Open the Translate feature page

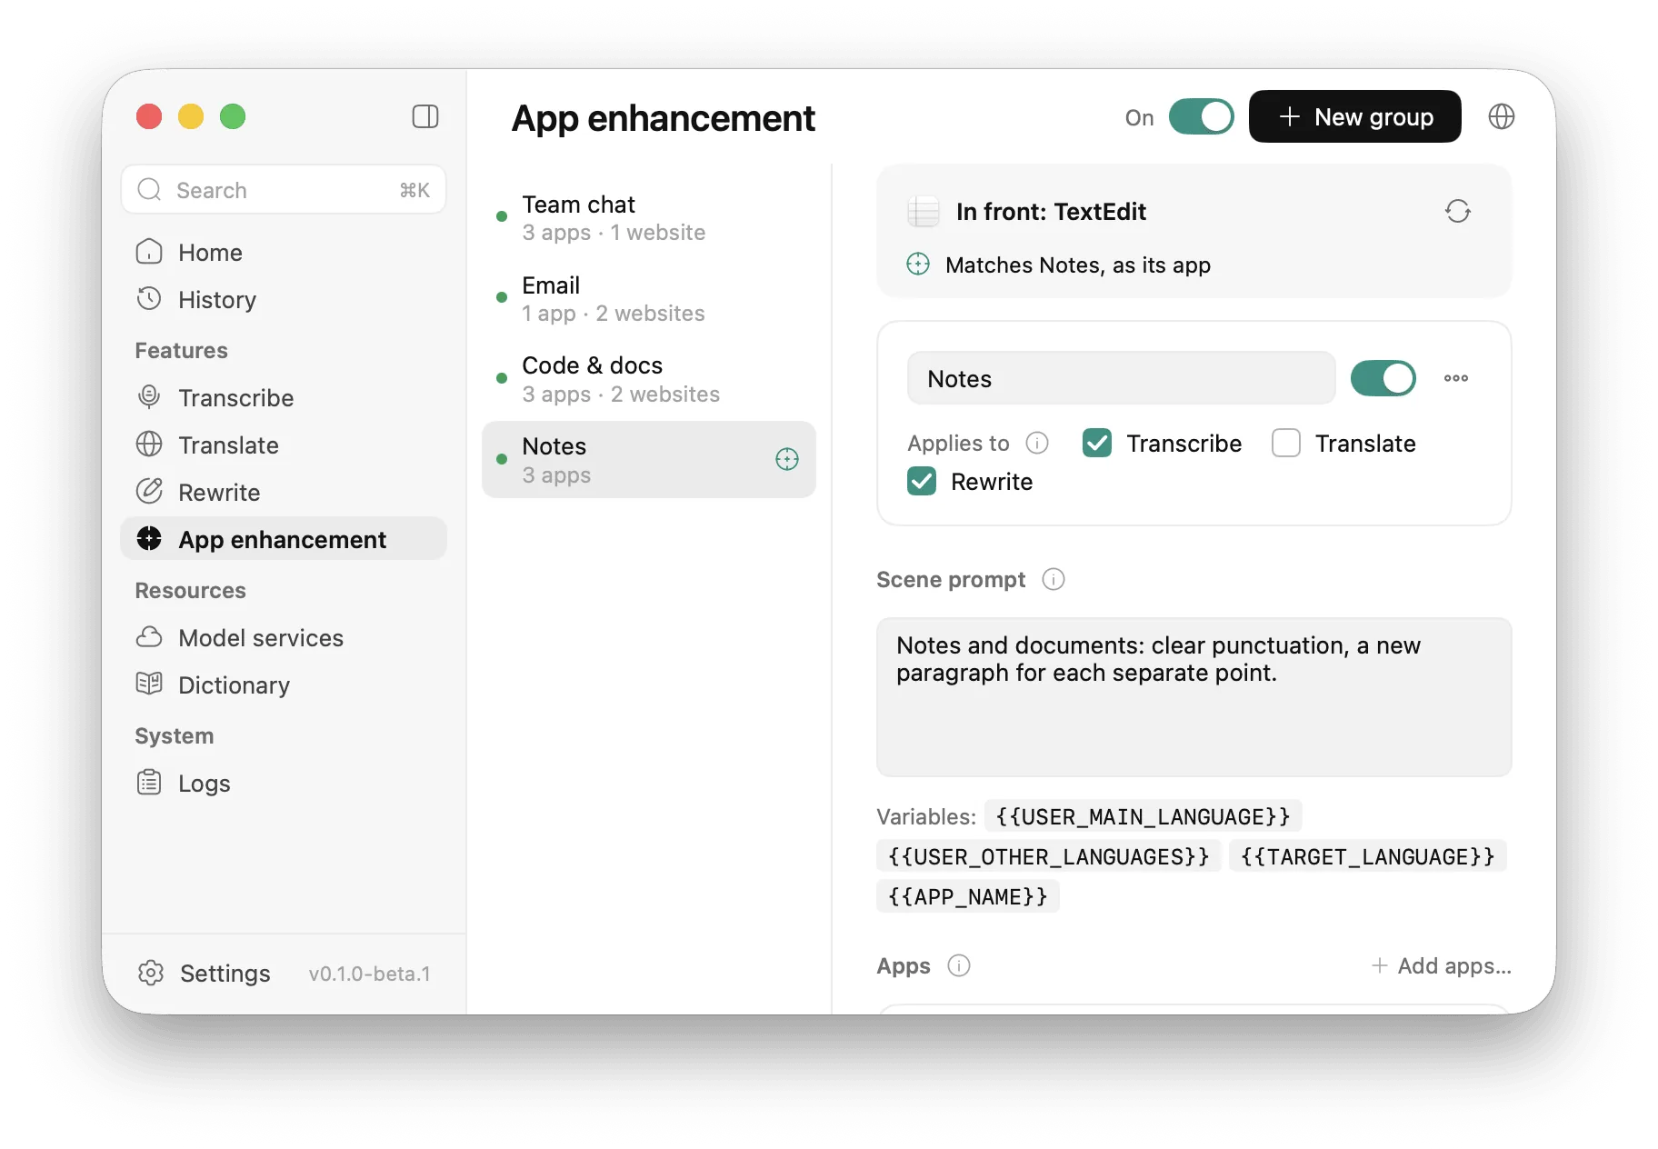click(284, 445)
